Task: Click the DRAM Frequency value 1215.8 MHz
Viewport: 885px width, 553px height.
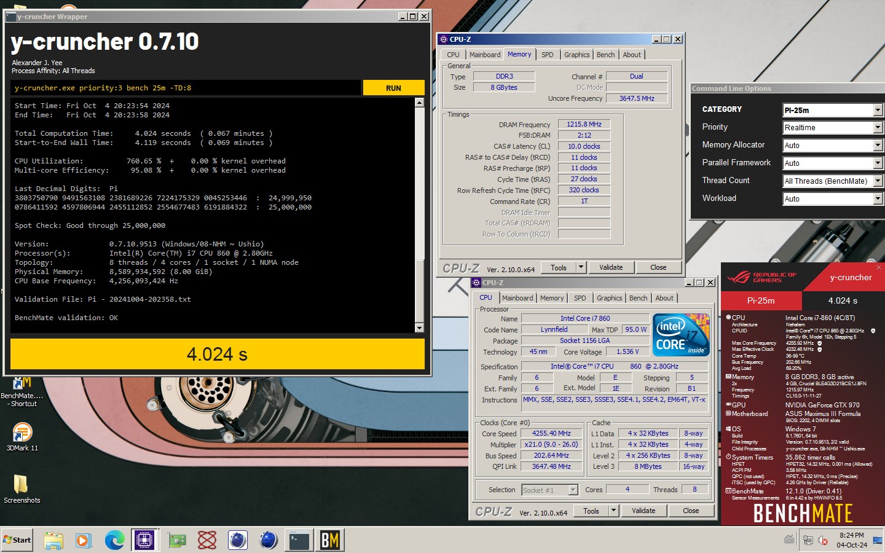Action: (x=584, y=124)
